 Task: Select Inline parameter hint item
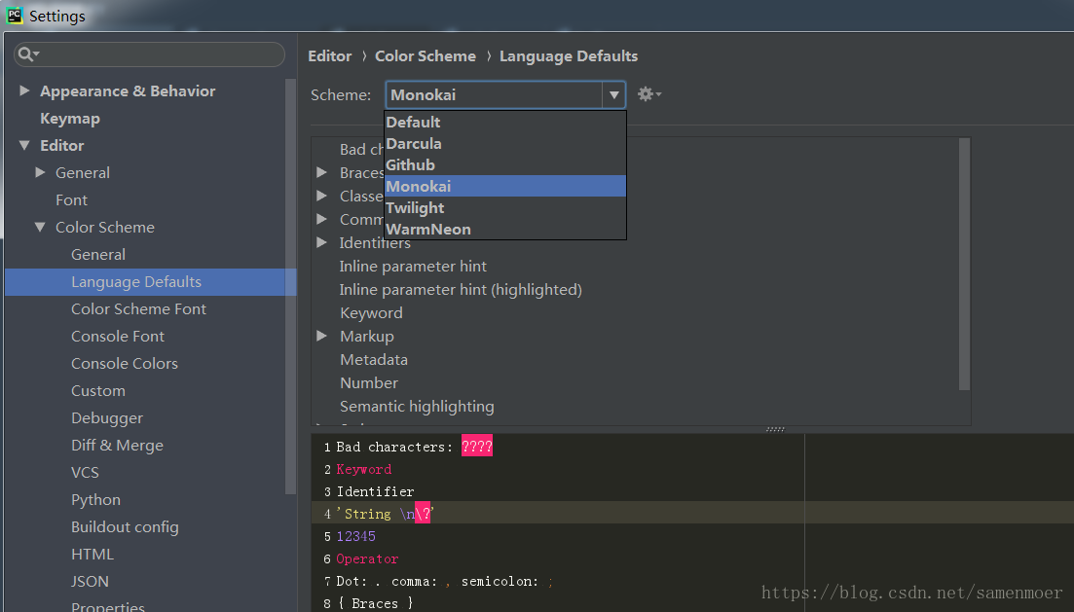[413, 267]
